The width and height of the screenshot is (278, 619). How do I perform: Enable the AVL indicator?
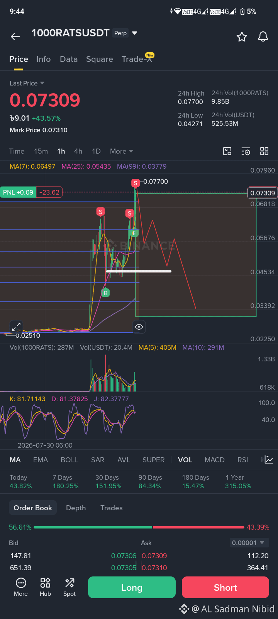click(x=124, y=460)
